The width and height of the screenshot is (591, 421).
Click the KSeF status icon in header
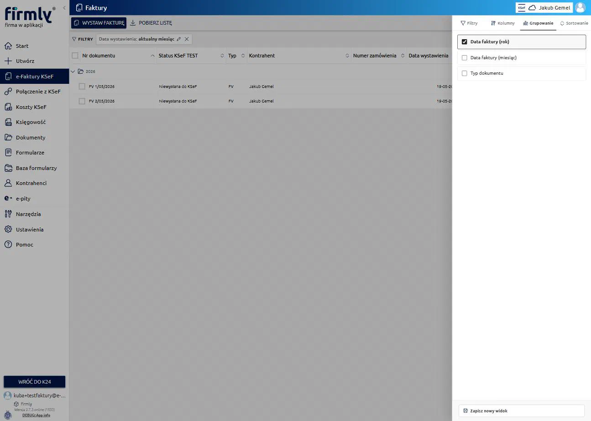coord(522,8)
